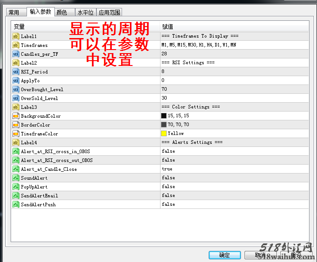This screenshot has height=262, width=317.
Task: Select the '=== Timeframes To Display ===' value
Action: (x=200, y=36)
